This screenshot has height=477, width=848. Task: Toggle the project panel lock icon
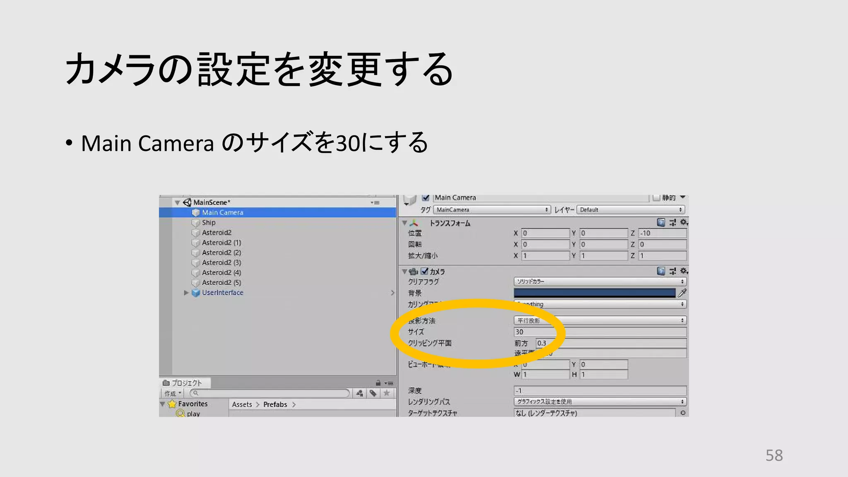pyautogui.click(x=378, y=383)
